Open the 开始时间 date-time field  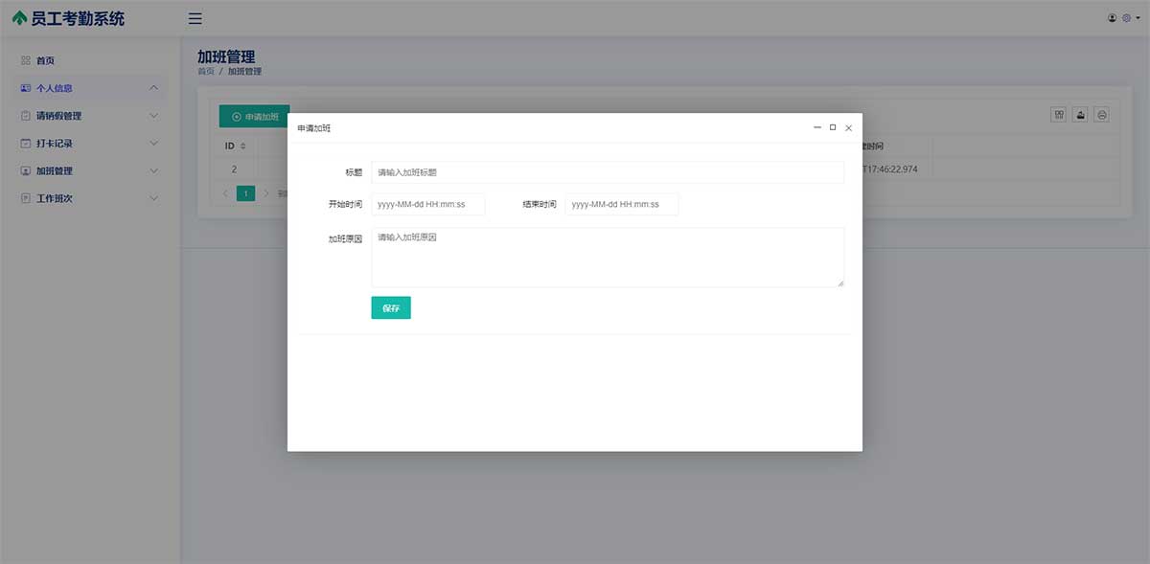[428, 205]
